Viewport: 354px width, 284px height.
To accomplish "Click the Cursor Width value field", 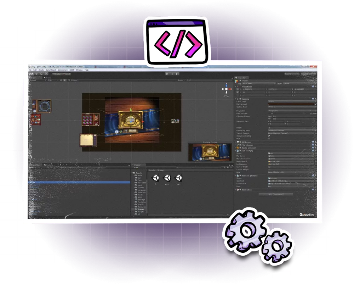I will [x=291, y=167].
